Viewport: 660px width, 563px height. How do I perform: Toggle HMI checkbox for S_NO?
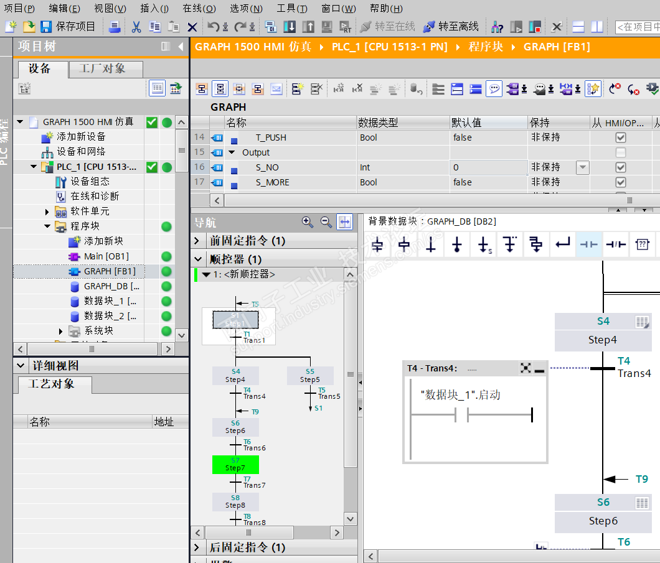click(x=620, y=167)
